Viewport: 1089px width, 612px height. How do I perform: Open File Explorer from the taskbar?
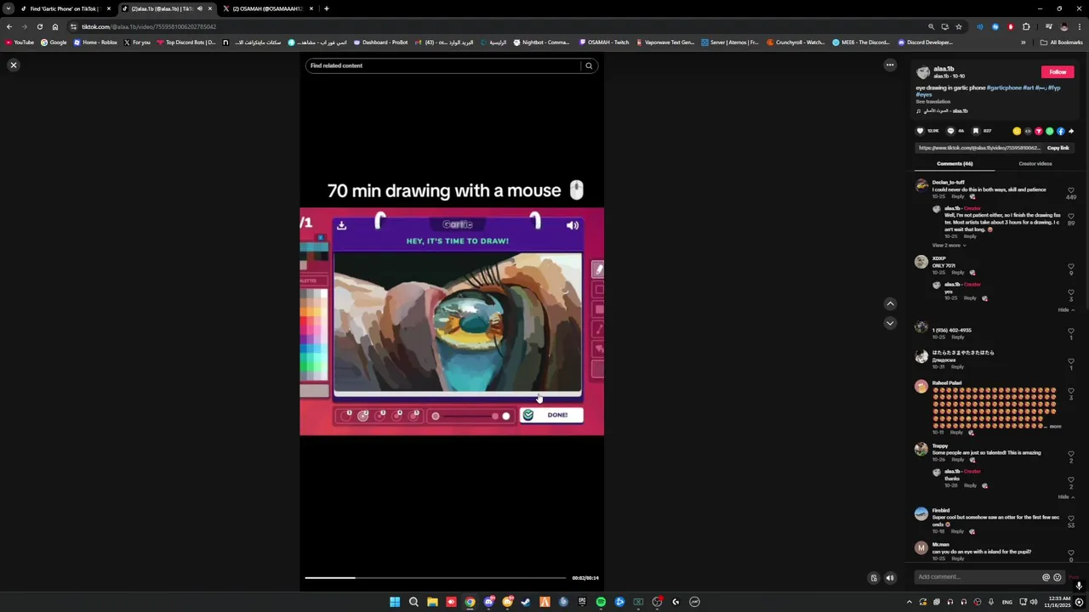[x=432, y=602]
